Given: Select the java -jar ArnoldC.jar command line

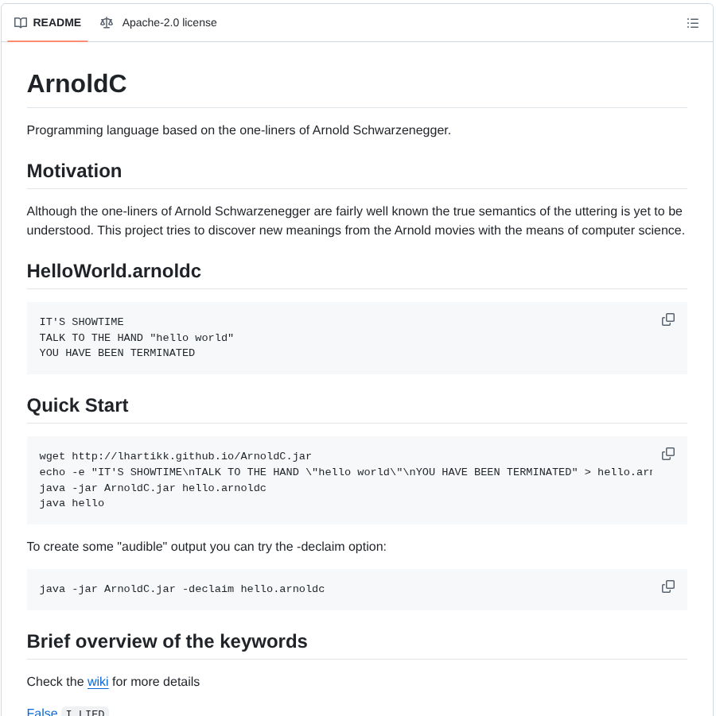Looking at the screenshot, I should 154,487.
